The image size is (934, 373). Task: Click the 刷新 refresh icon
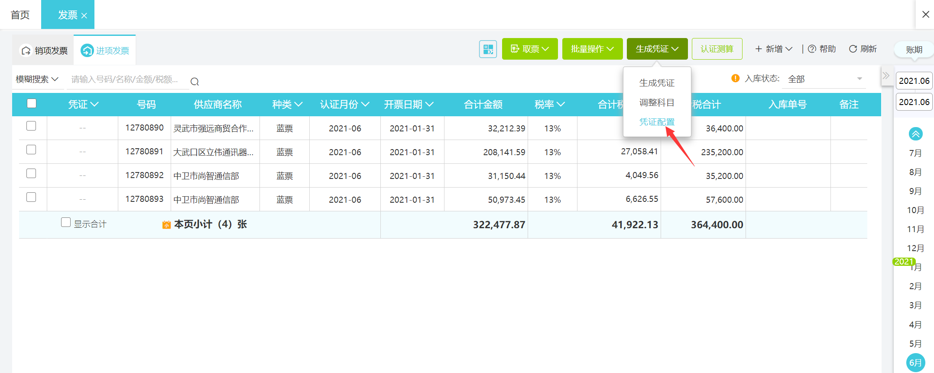853,49
